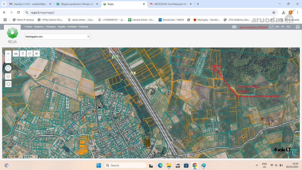Image resolution: width=302 pixels, height=170 pixels.
Task: Show full Lithuania map extent
Action: click(x=8, y=84)
